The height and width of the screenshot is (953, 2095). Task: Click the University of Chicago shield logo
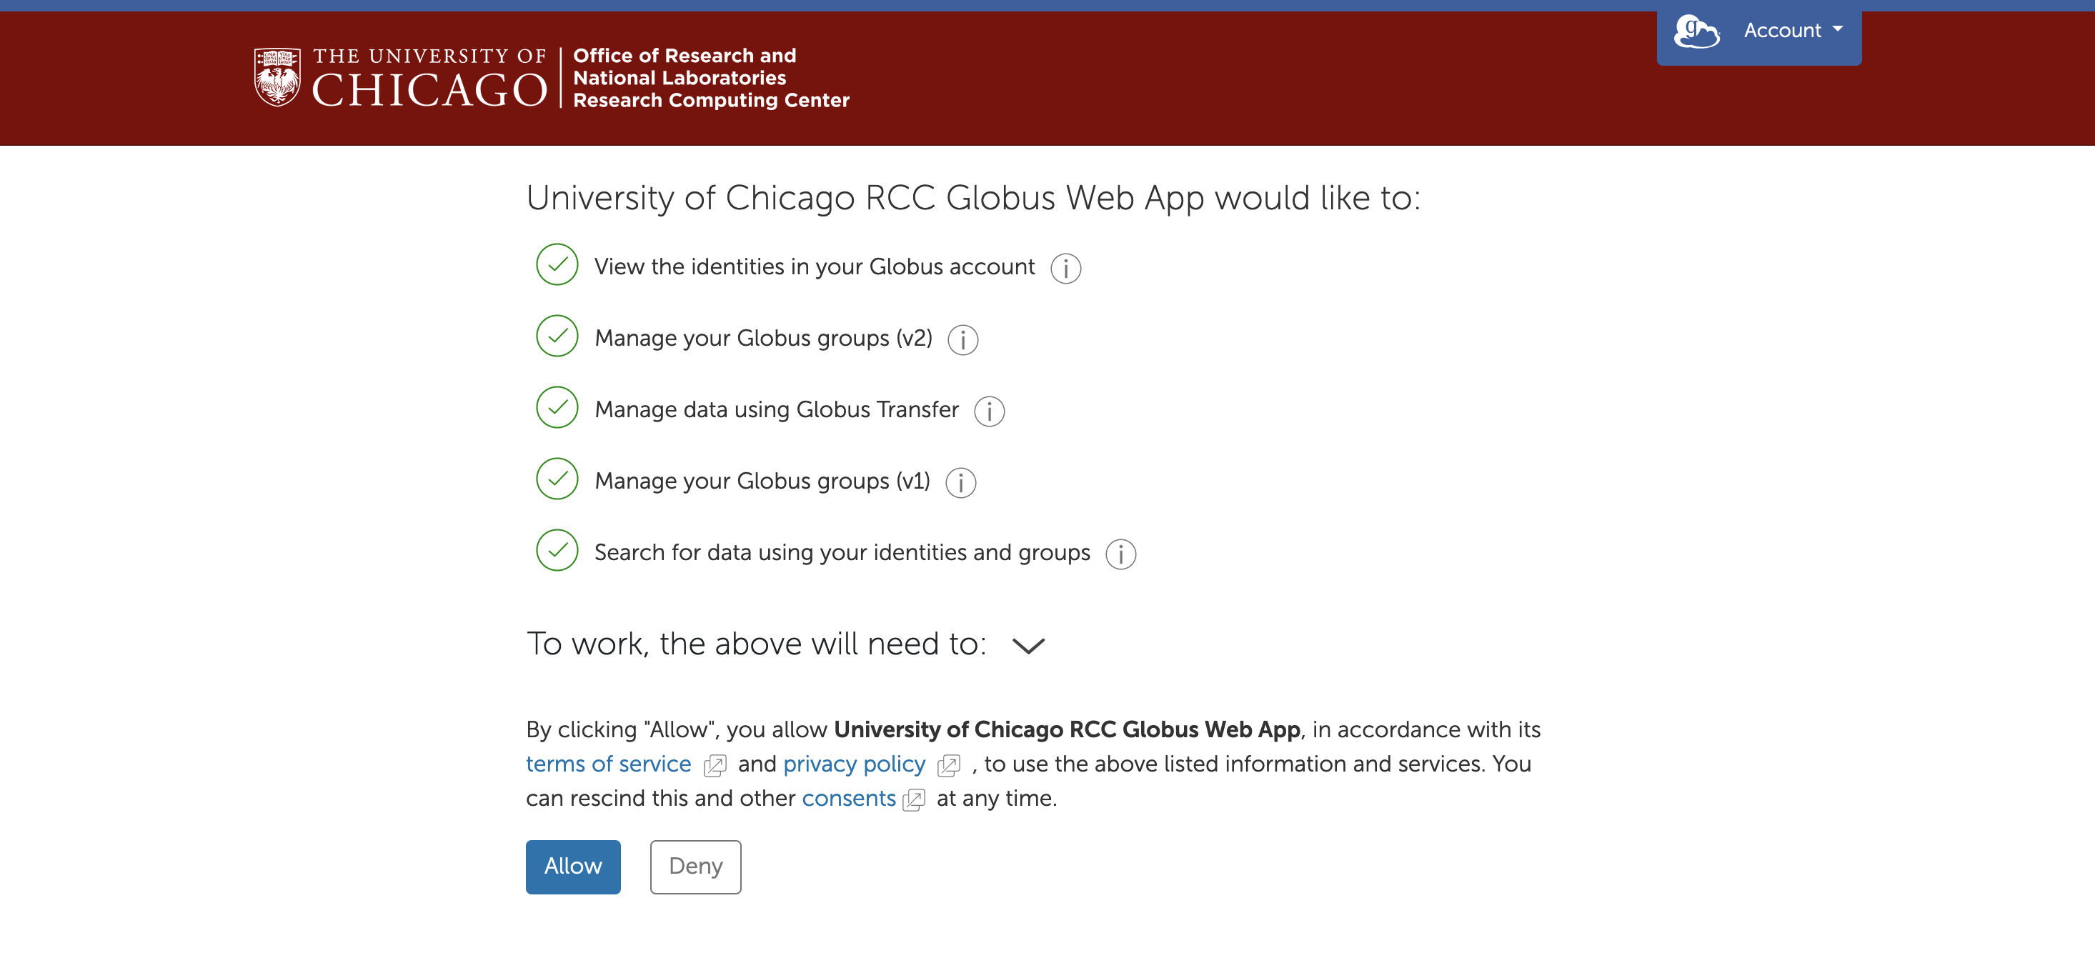coord(277,77)
